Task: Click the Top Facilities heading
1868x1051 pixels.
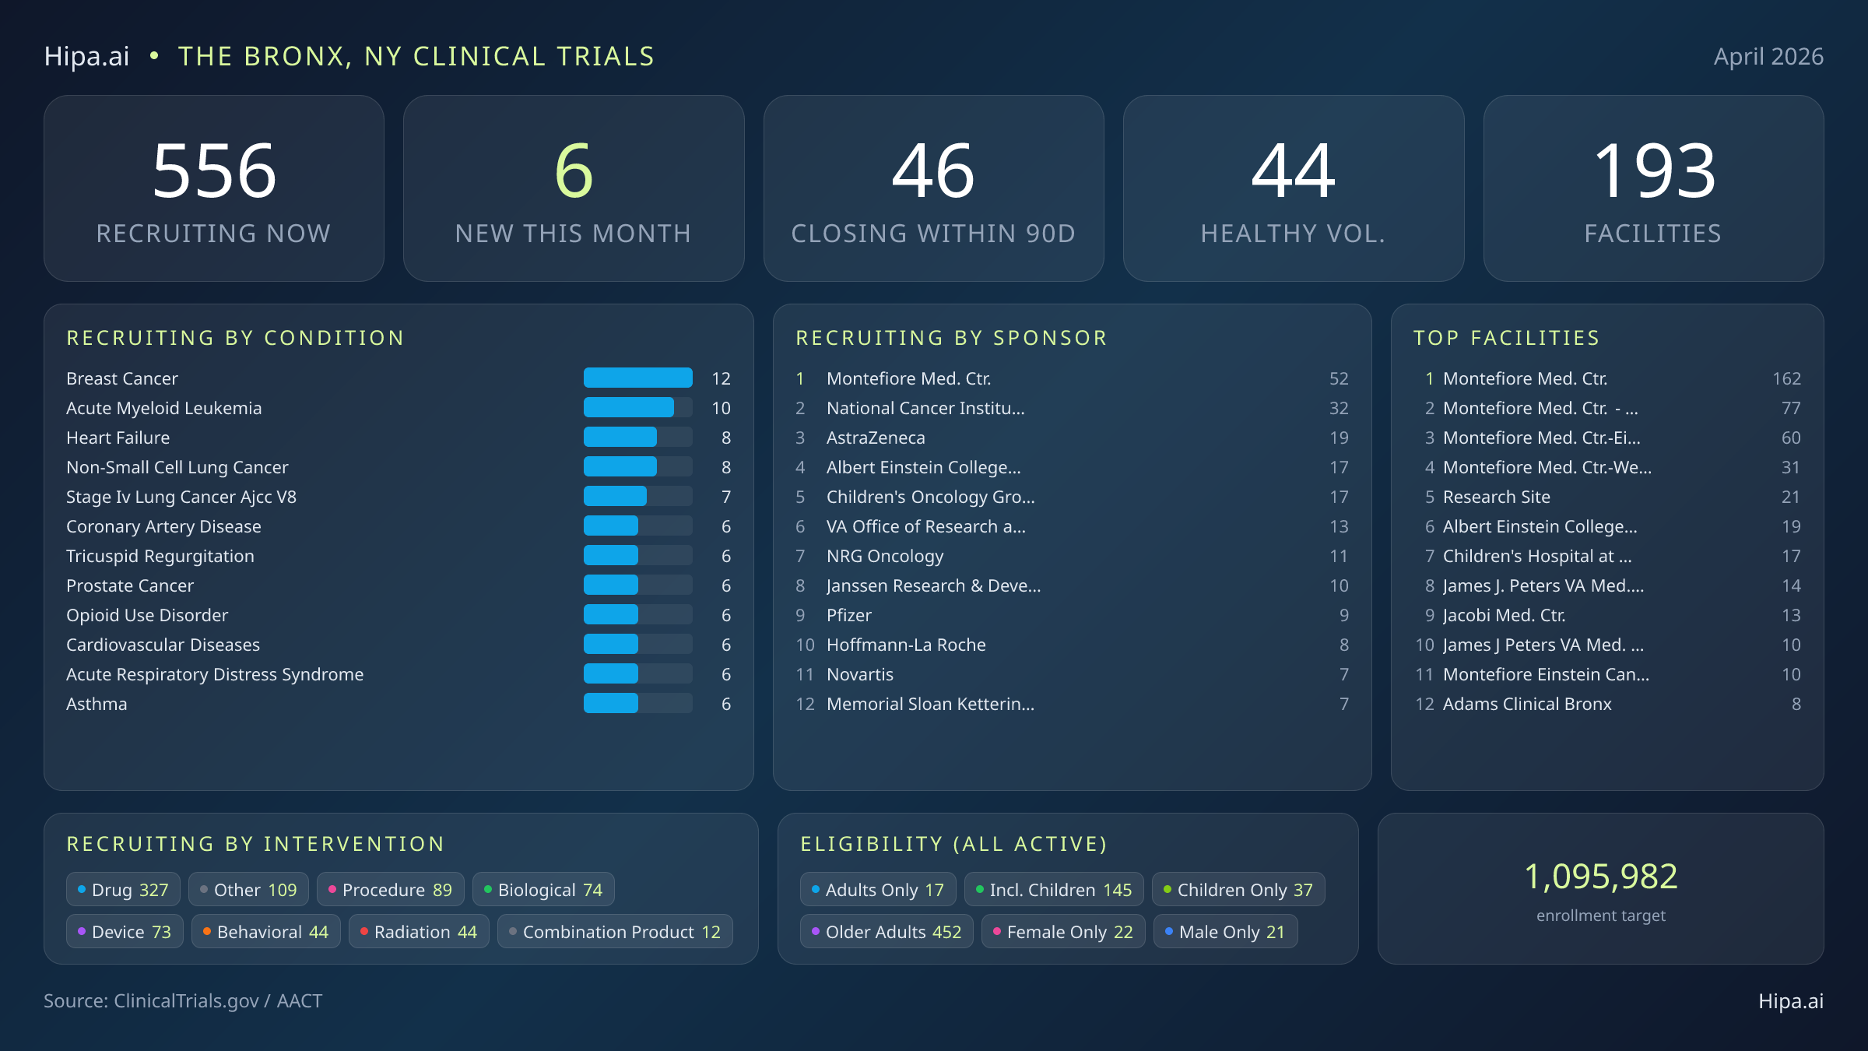Action: tap(1507, 338)
